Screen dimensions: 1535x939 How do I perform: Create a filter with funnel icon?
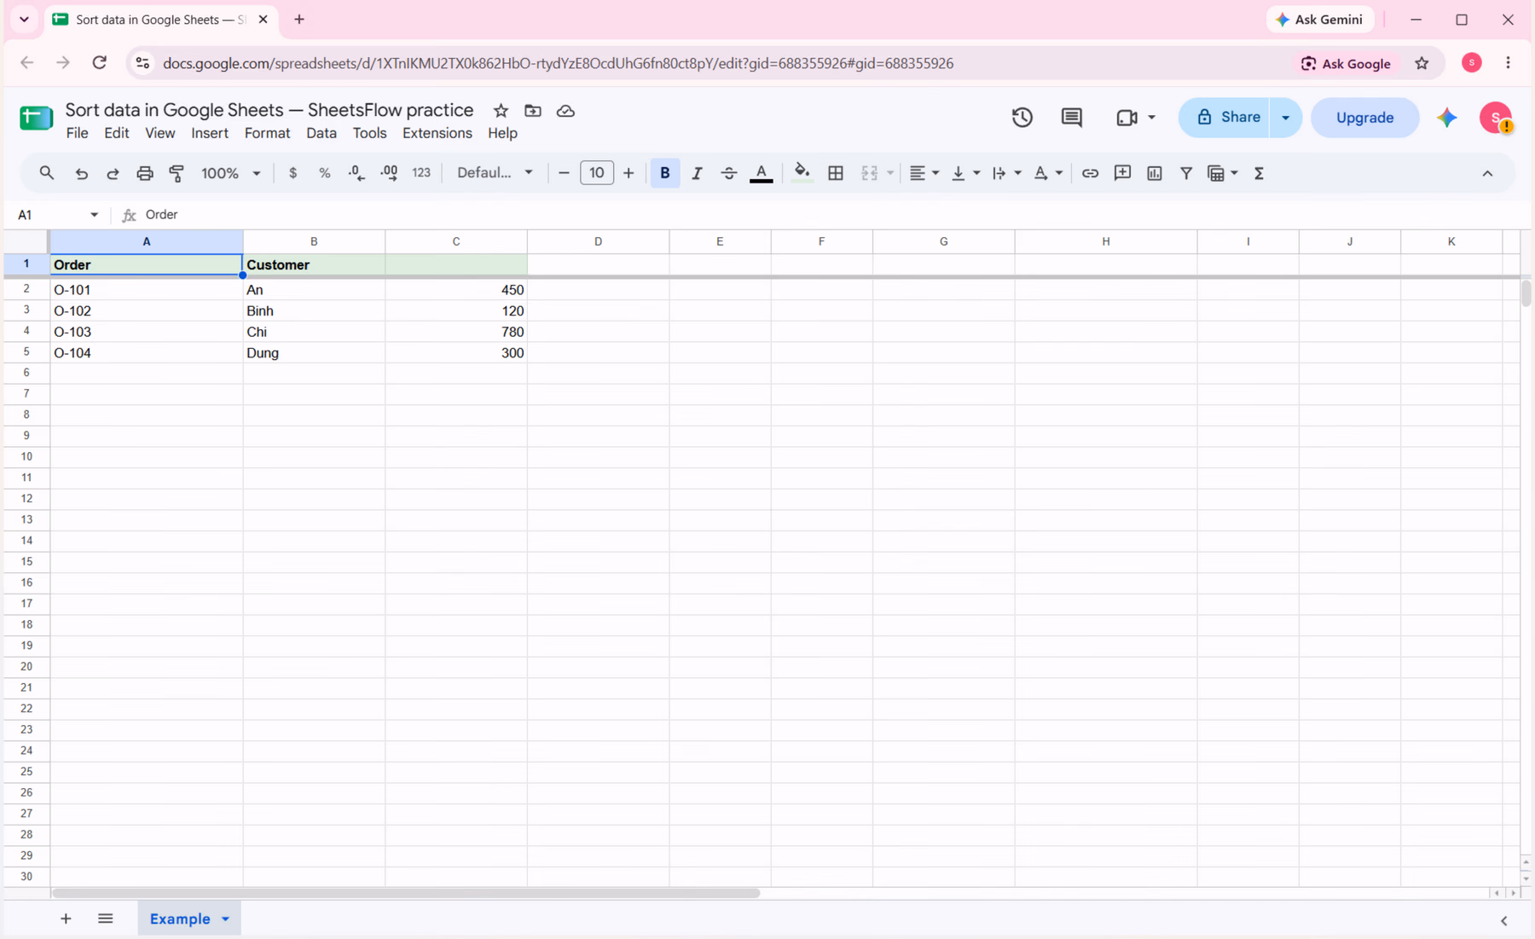click(1186, 173)
